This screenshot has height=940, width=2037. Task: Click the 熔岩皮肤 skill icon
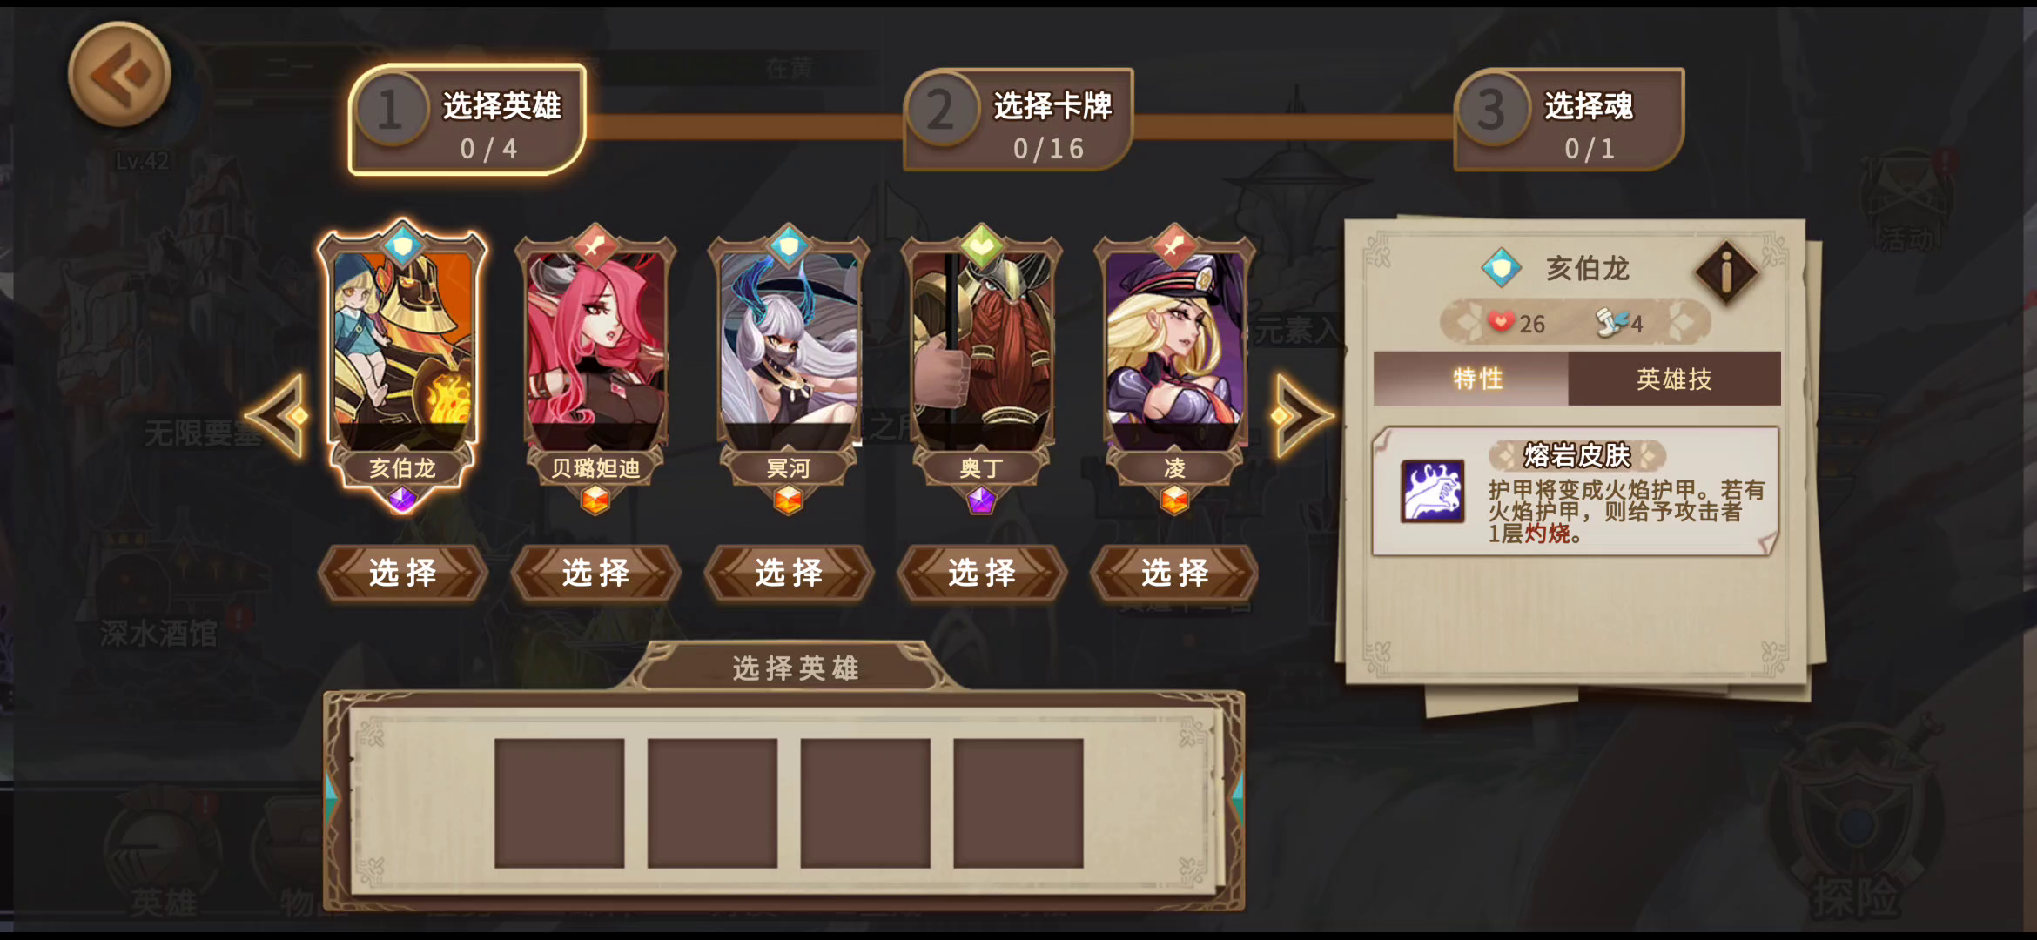1432,492
